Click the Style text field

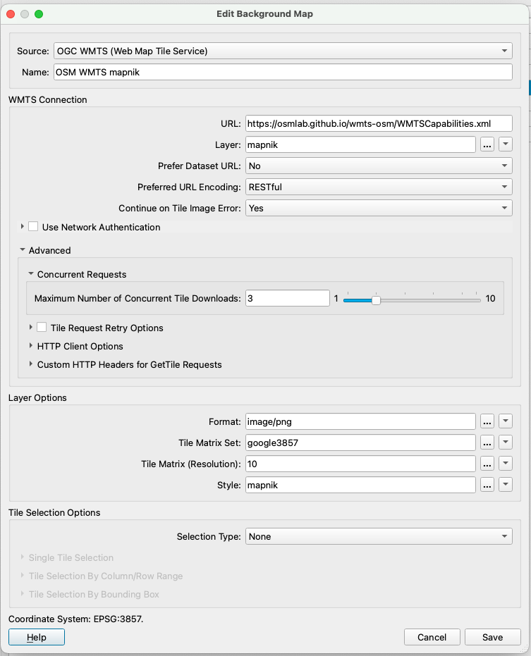tap(360, 485)
